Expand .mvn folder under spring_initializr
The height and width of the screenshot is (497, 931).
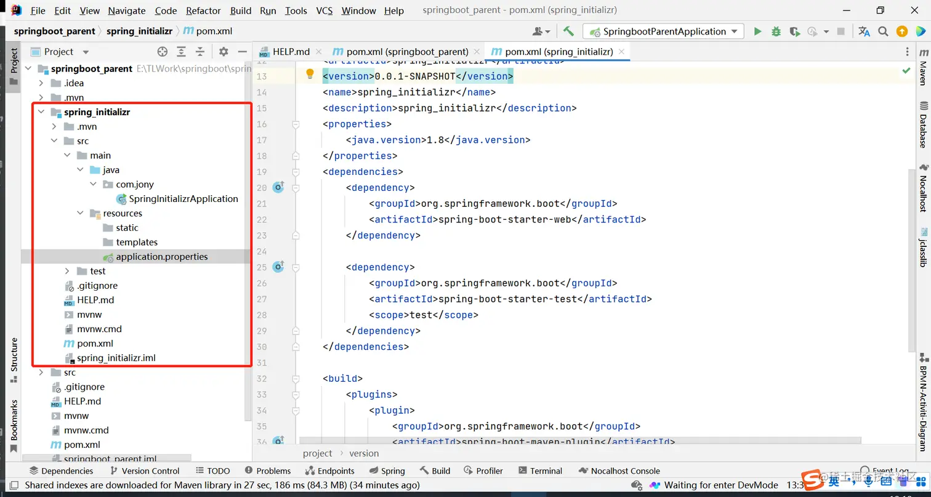coord(54,126)
